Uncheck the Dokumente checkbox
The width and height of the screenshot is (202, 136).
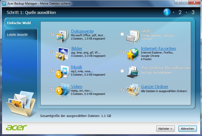[52, 34]
